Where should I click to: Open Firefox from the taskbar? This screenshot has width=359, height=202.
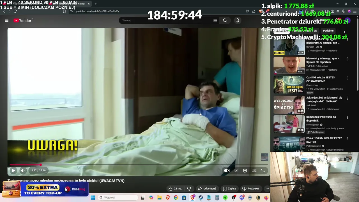coord(266,198)
